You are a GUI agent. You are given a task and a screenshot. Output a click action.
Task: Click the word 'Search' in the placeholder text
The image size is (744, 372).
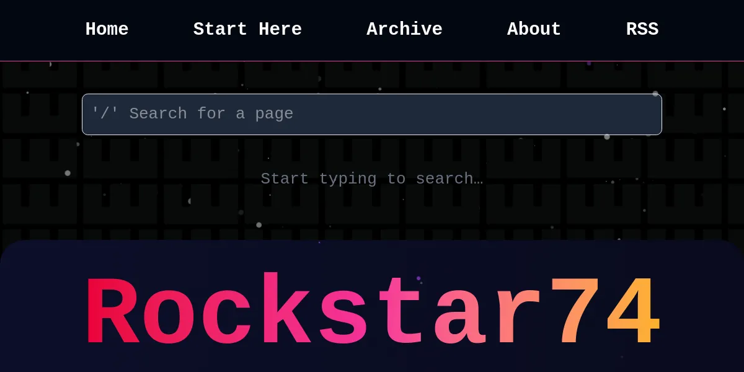click(x=157, y=114)
